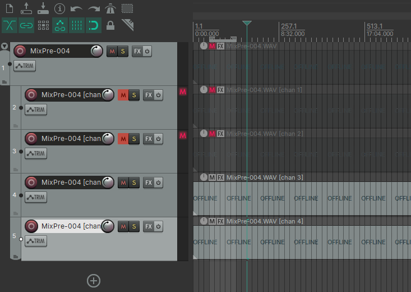Open TRIM envelope menu on track 1
Screen dimensions: 411x292
pos(25,66)
